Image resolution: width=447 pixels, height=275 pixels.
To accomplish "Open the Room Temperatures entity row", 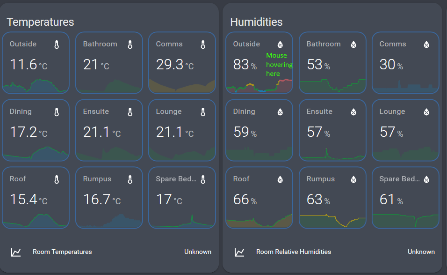I will (111, 252).
